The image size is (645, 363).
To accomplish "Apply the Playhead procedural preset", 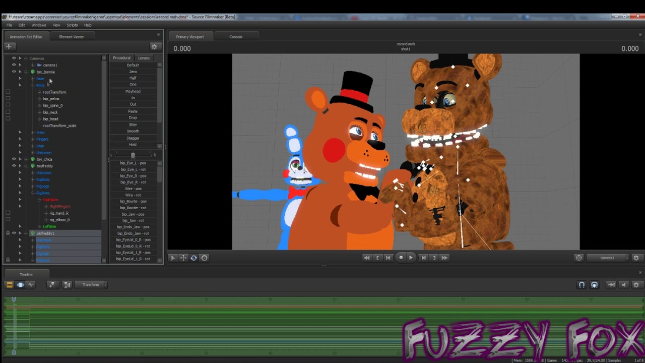I will tap(133, 91).
